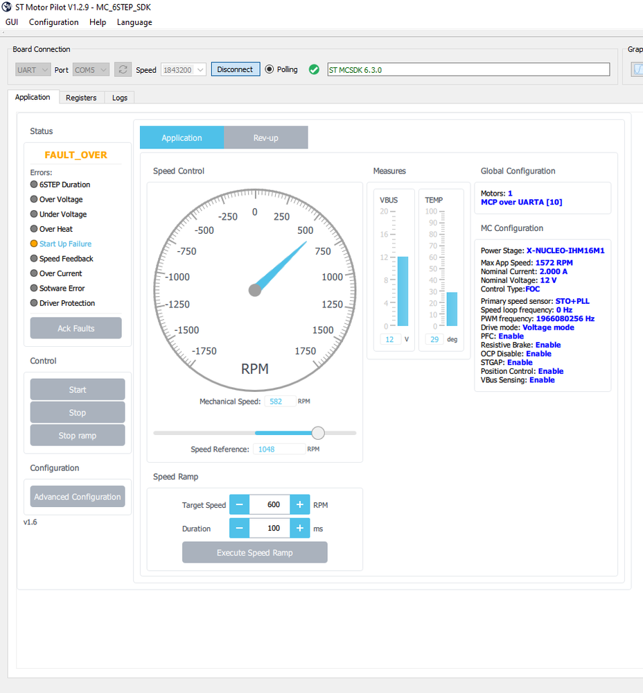The height and width of the screenshot is (693, 643).
Task: Open the 1843200 baud speed dropdown
Action: (184, 70)
